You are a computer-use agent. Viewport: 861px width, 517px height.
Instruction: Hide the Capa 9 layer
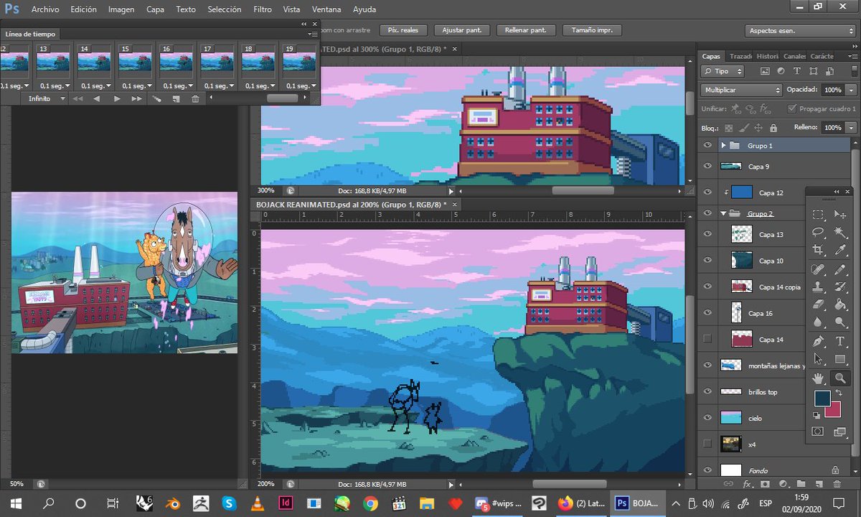707,166
